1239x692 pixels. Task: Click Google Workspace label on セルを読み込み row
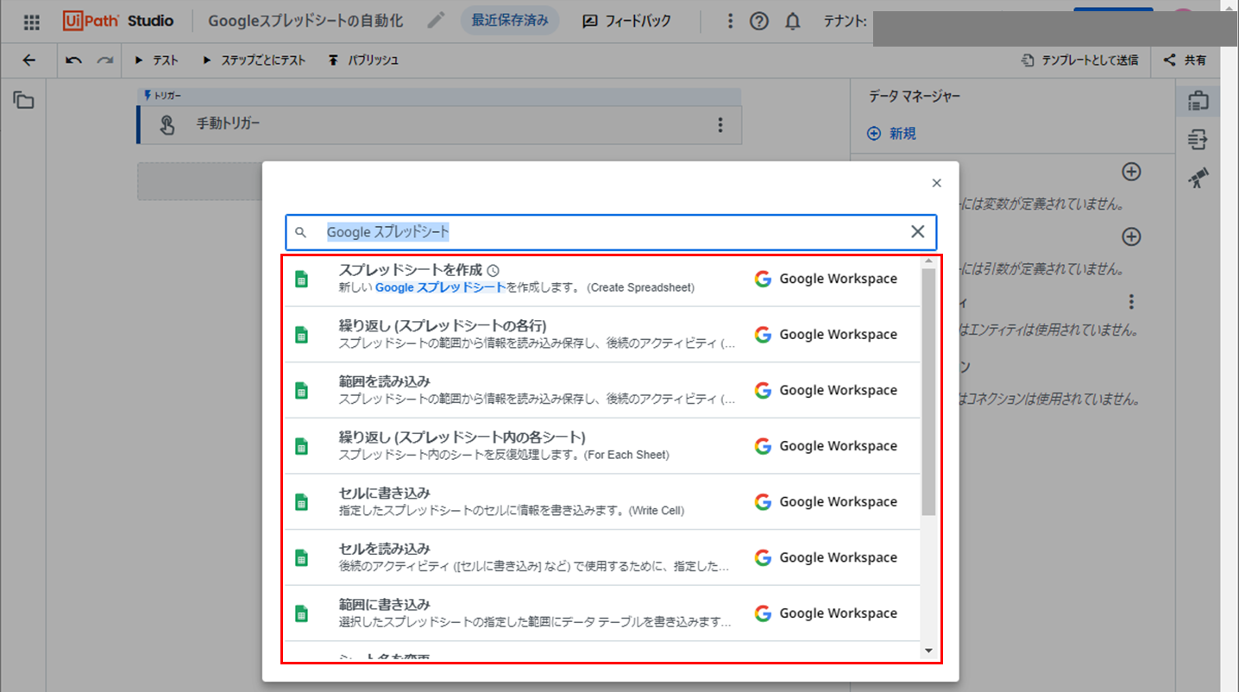[838, 557]
